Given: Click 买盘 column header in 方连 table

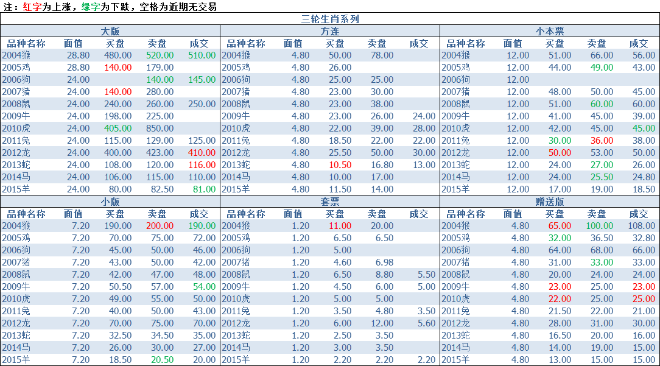Looking at the screenshot, I should click(335, 43).
